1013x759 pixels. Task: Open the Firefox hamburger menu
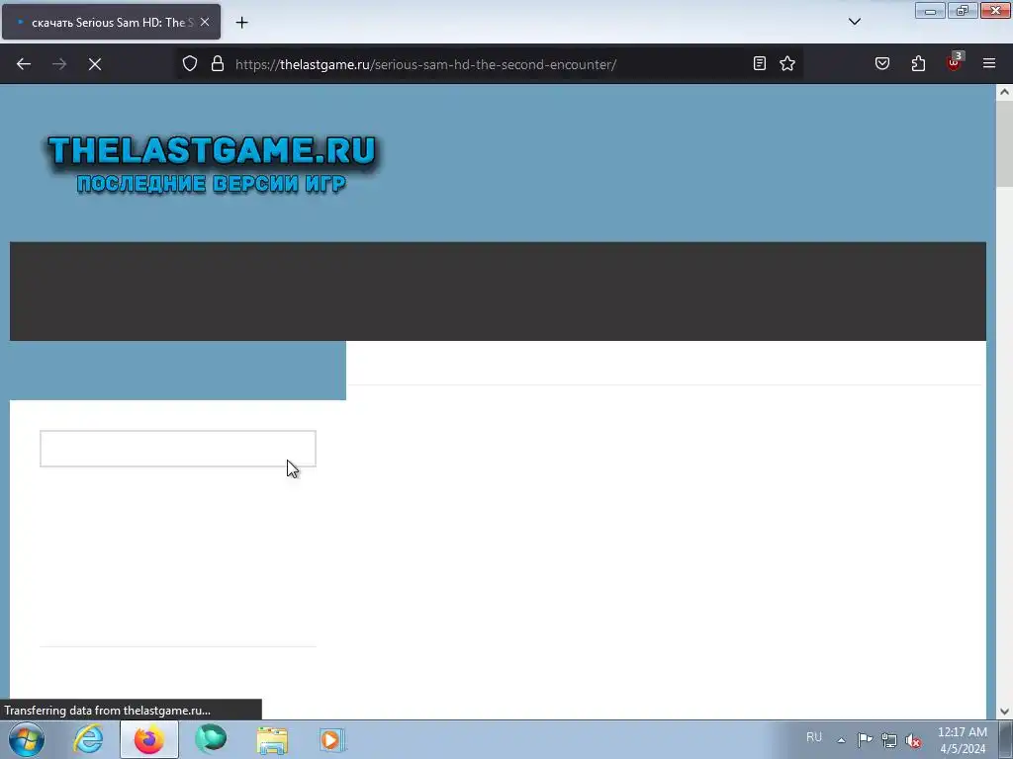[989, 63]
